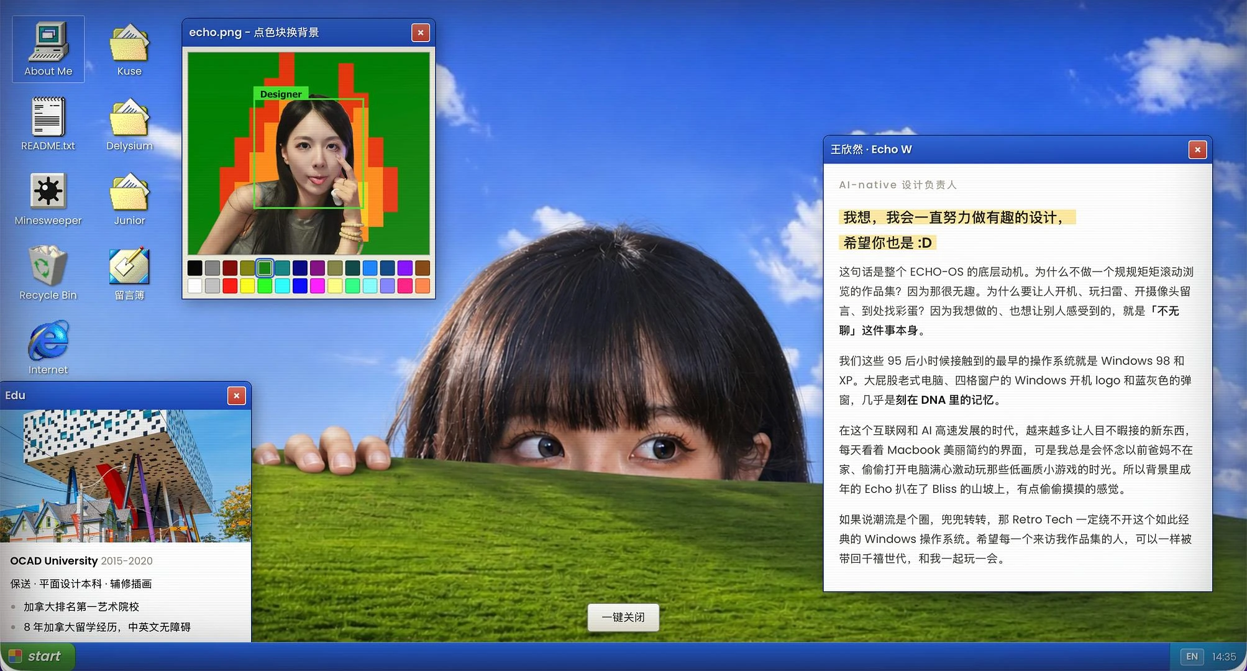Open the Recycle Bin
1247x671 pixels.
click(48, 273)
